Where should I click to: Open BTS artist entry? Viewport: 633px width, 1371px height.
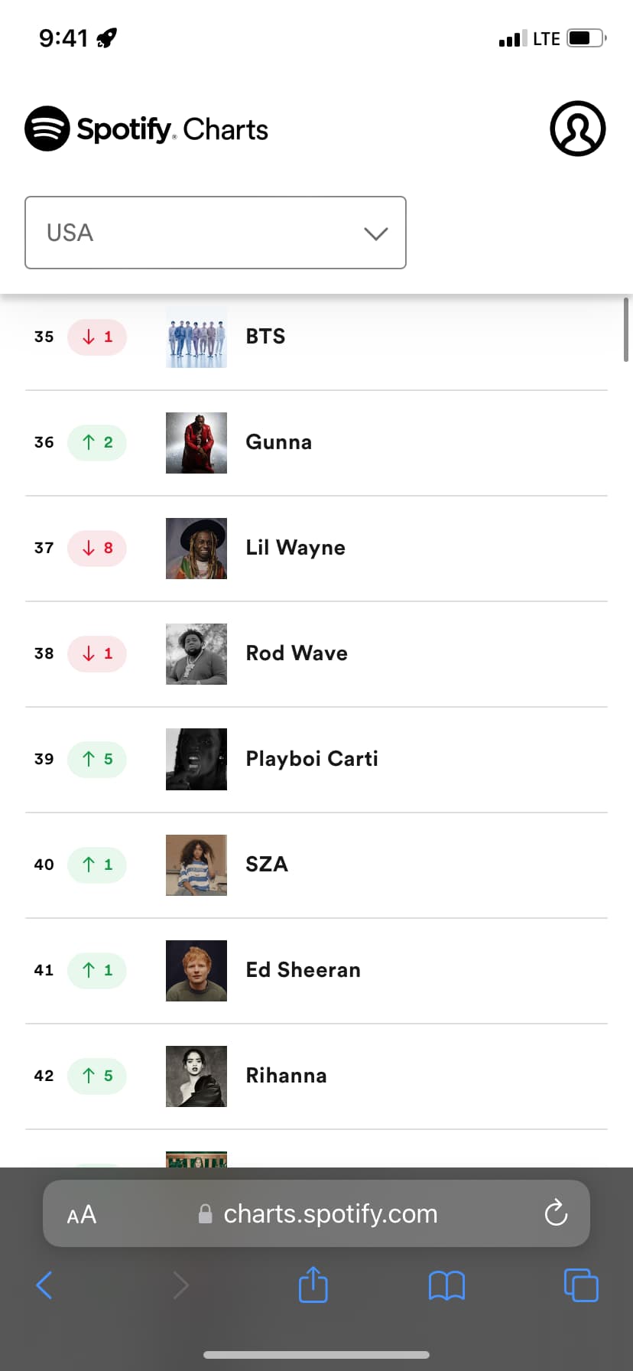316,337
